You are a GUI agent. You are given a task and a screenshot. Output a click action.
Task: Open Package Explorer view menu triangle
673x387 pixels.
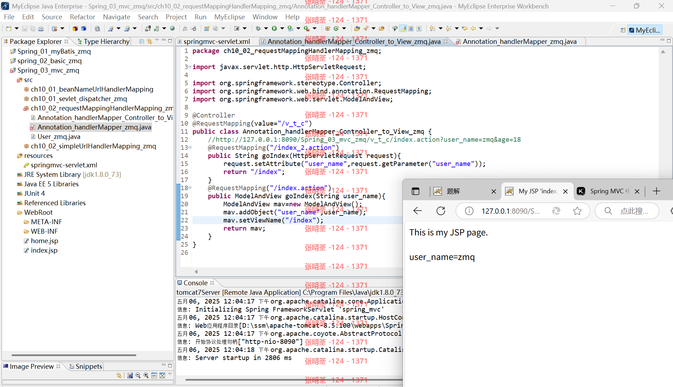(157, 40)
